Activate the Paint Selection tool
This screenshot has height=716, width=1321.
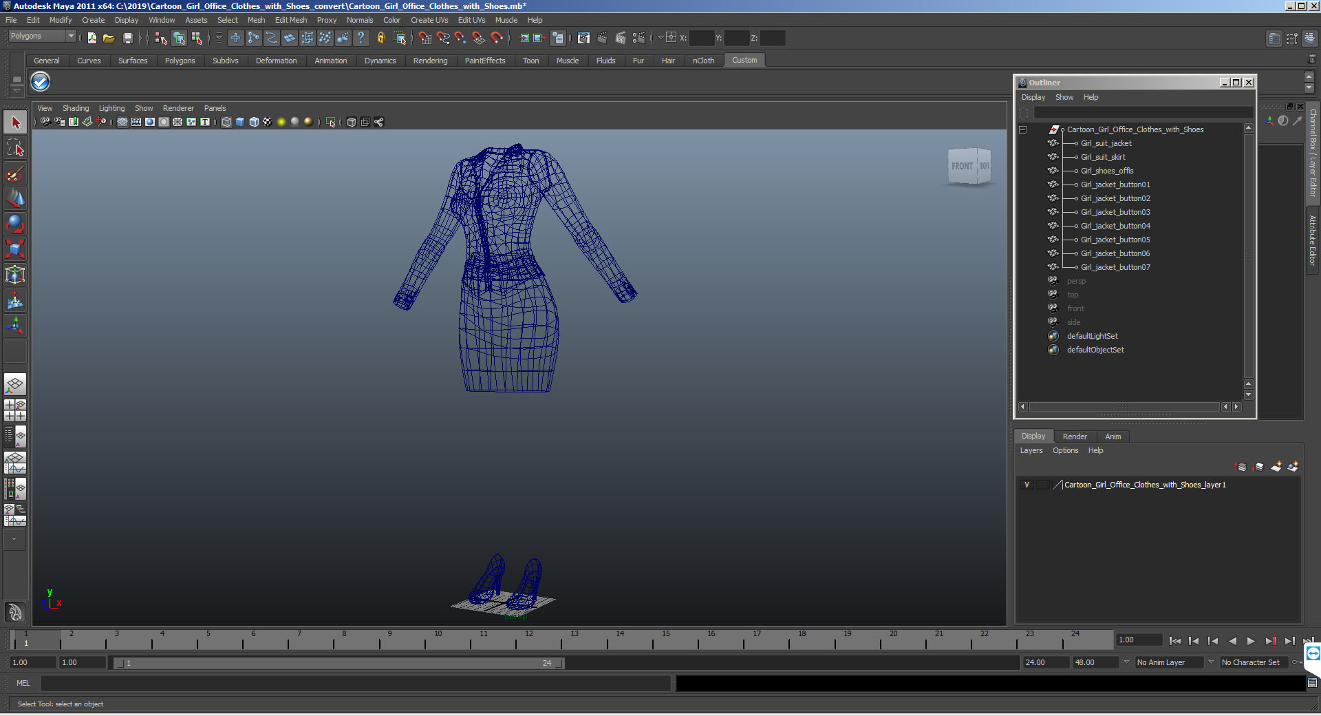[x=15, y=173]
